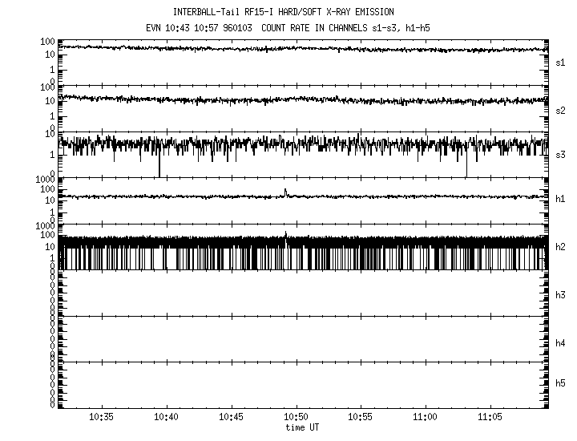Click the s3 channel label
Screen dimensions: 577x441
(561, 154)
